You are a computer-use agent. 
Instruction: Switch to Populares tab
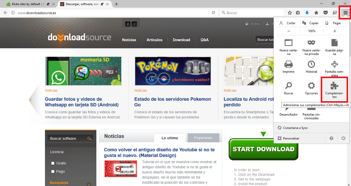pyautogui.click(x=203, y=138)
